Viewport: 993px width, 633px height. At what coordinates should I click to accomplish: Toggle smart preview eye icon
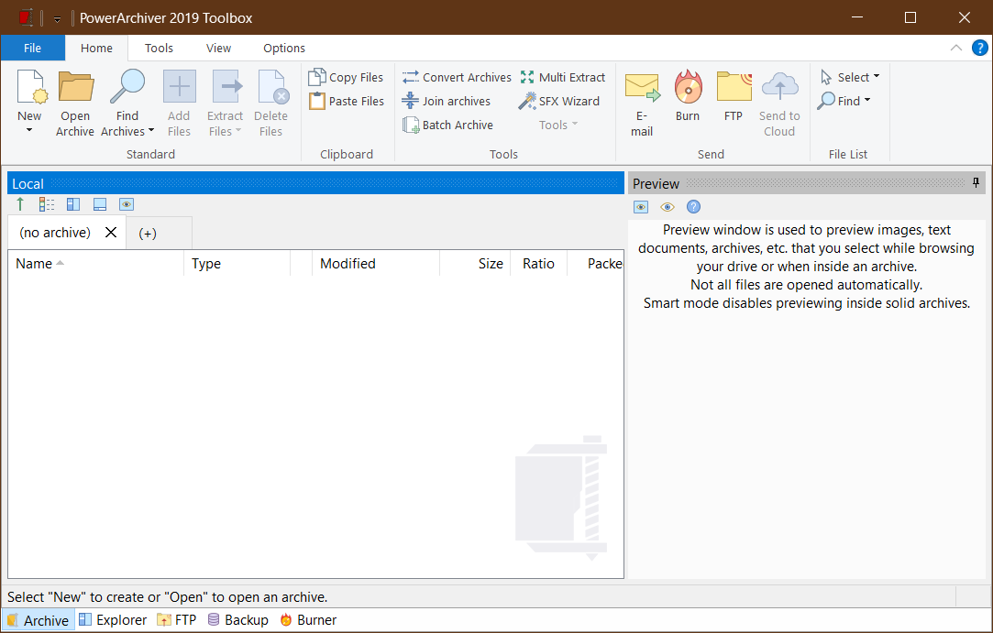tap(668, 207)
